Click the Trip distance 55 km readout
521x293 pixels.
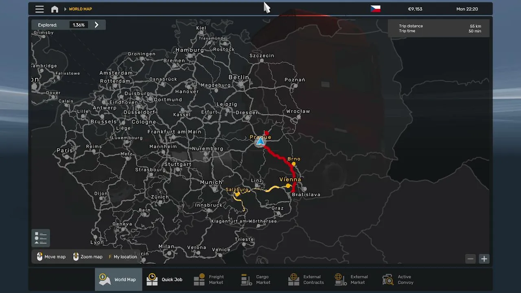point(440,26)
